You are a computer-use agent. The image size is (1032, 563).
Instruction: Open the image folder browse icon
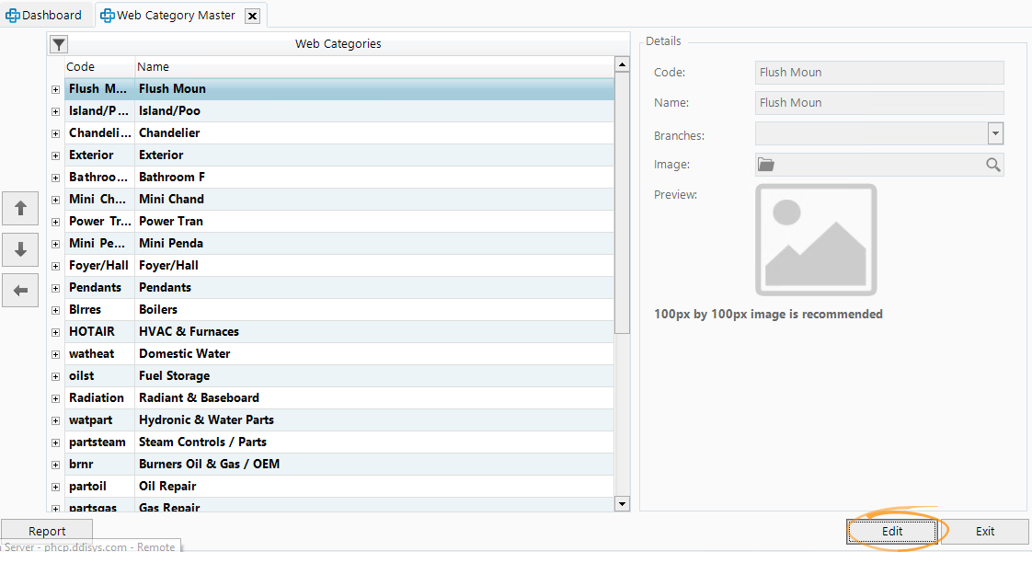point(766,165)
